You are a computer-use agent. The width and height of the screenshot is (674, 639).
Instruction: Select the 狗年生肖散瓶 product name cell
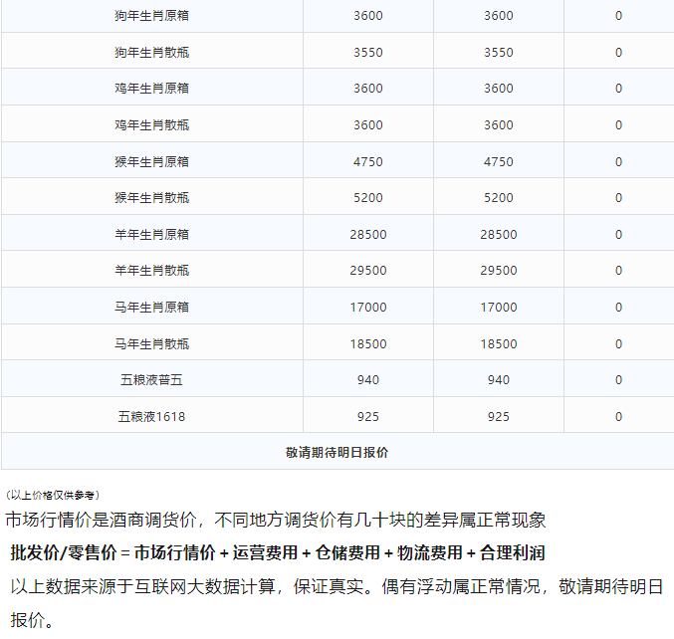(x=151, y=52)
